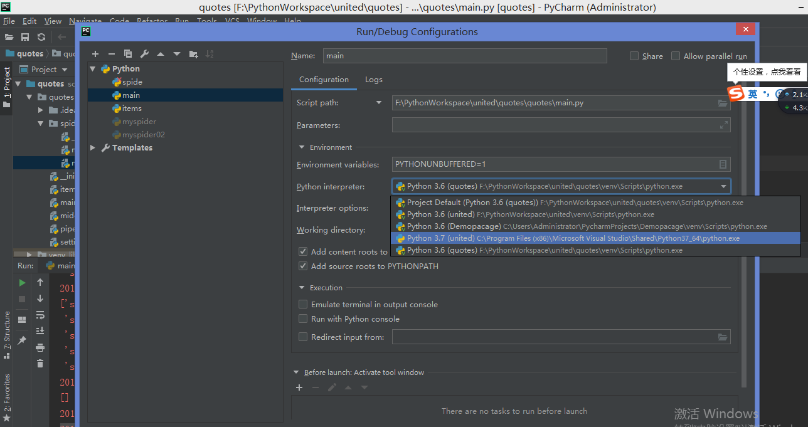Click the down-stack-trace arrow in Run panel
The height and width of the screenshot is (427, 808).
pyautogui.click(x=40, y=298)
